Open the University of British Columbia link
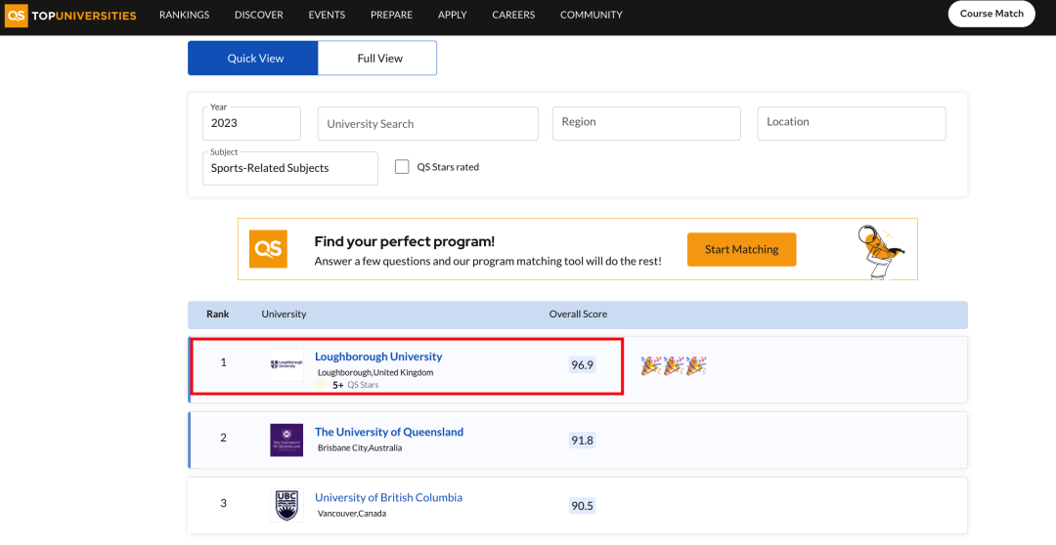The width and height of the screenshot is (1056, 545). (x=388, y=498)
